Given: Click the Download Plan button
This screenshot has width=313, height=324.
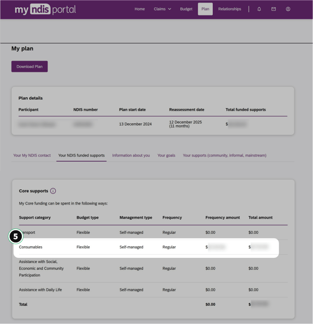Looking at the screenshot, I should [30, 67].
